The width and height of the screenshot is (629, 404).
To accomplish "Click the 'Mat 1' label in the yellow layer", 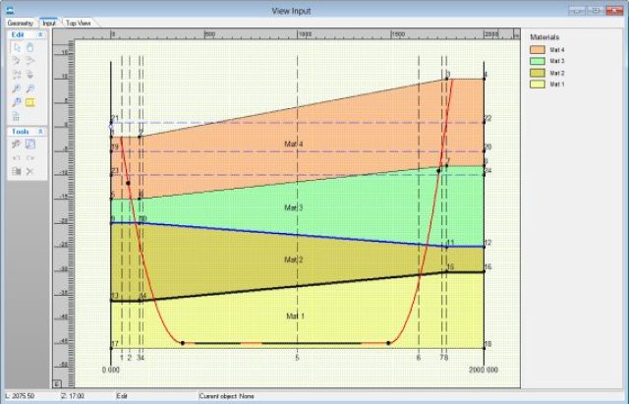I will pyautogui.click(x=295, y=317).
